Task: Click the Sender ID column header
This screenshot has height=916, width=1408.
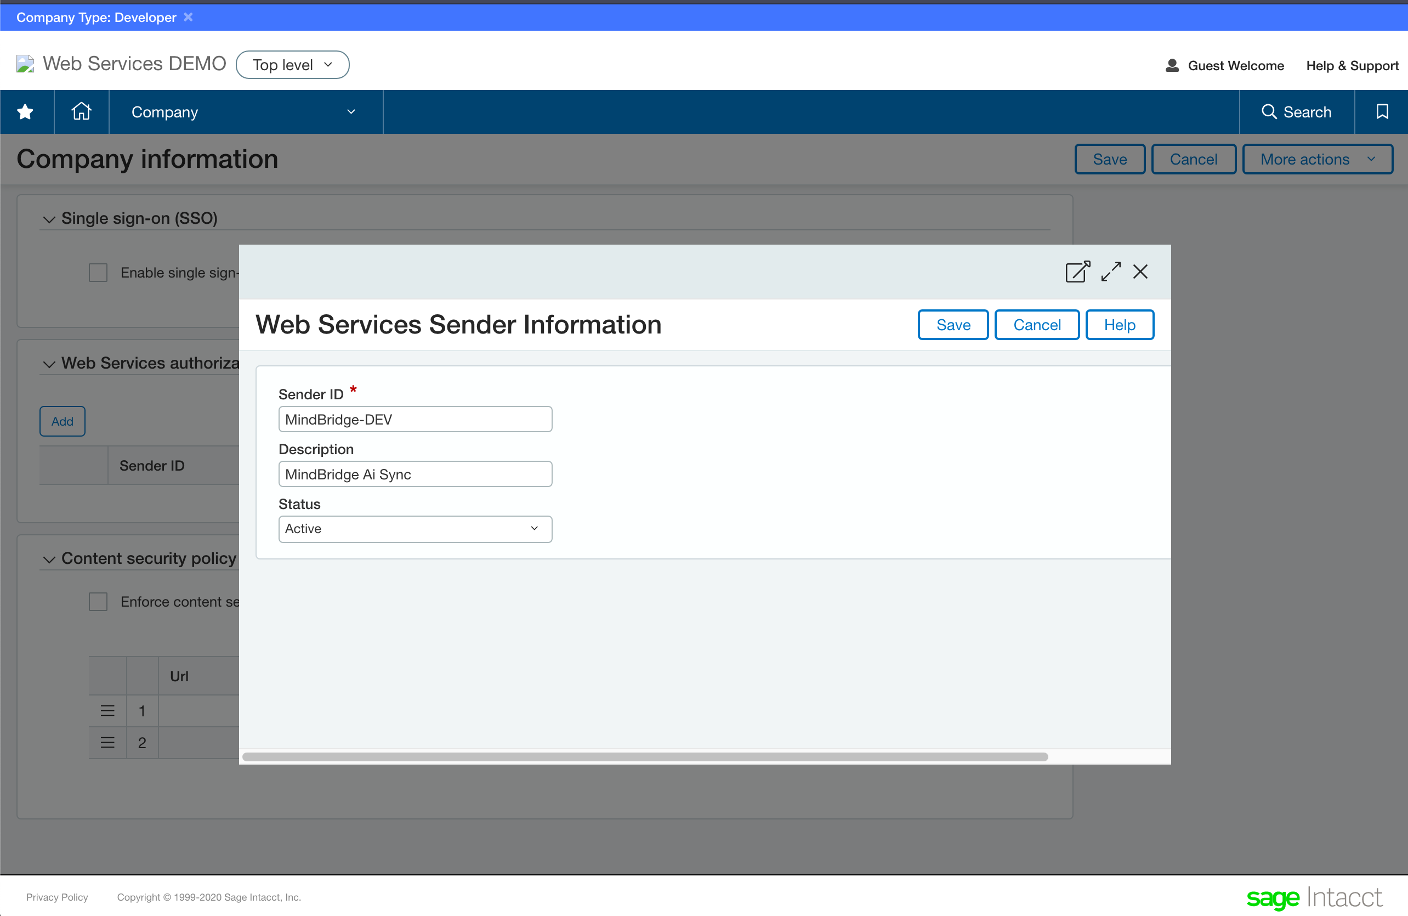Action: click(x=152, y=466)
